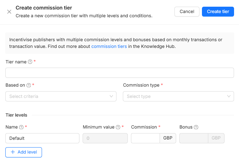Viewport: 239px width, 162px height.
Task: Click the Based on help icon
Action: point(29,85)
